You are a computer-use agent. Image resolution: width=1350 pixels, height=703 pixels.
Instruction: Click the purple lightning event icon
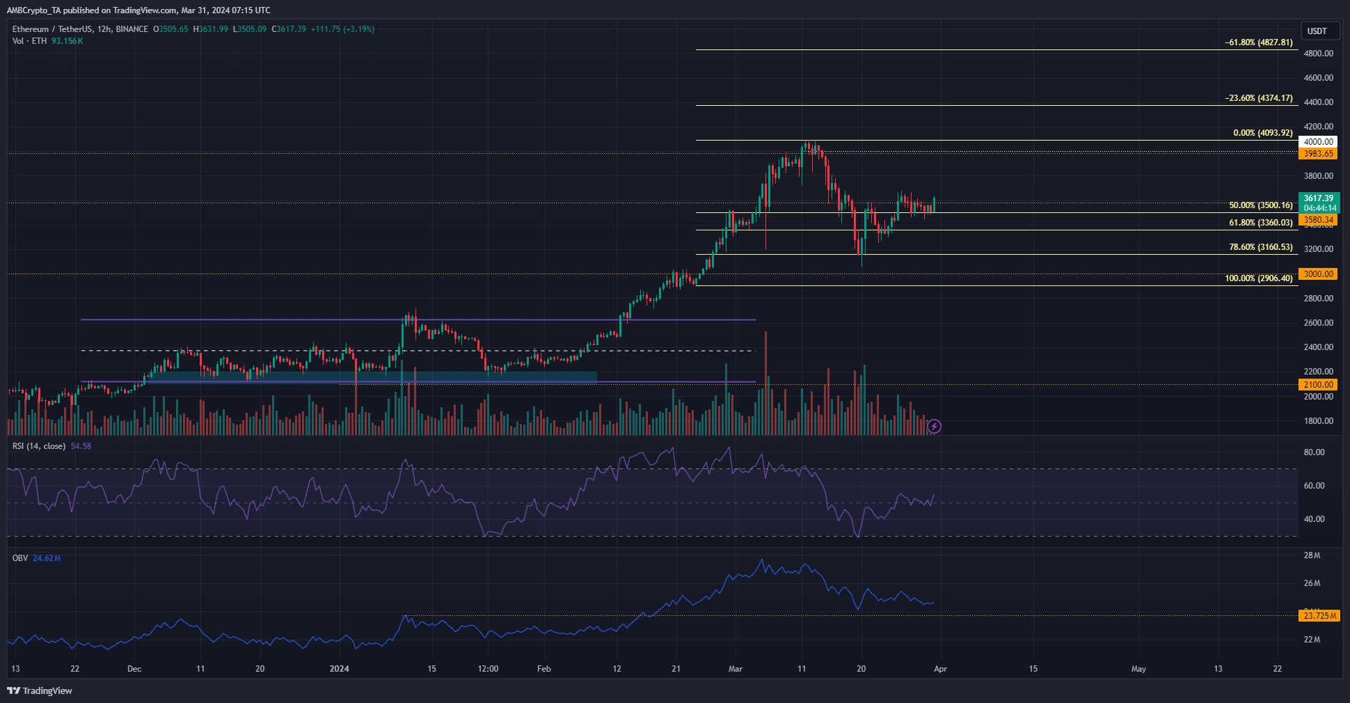point(935,426)
